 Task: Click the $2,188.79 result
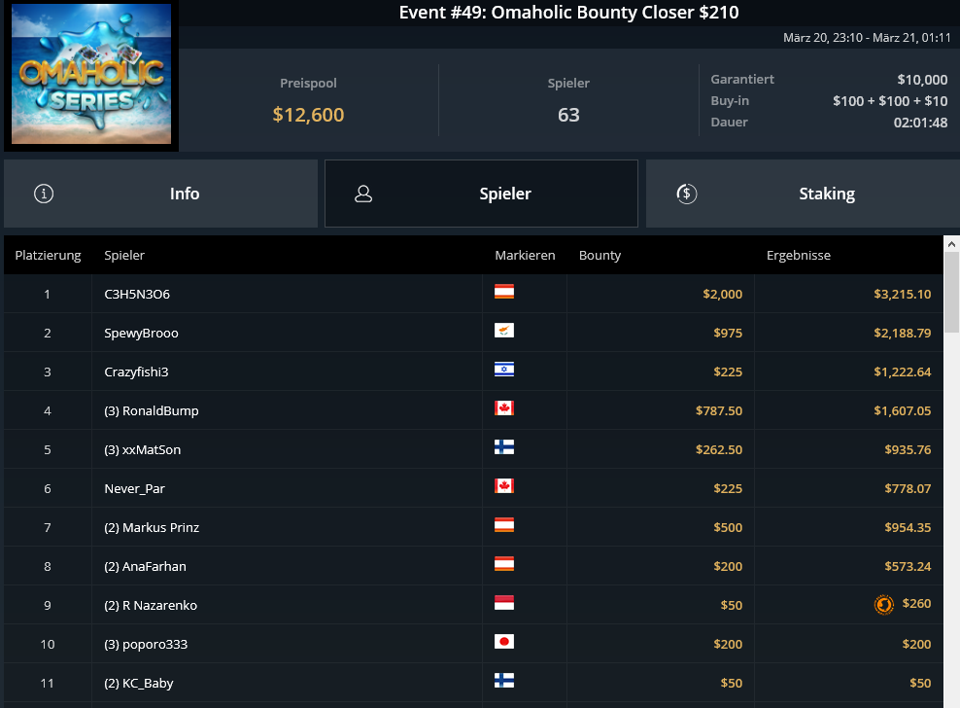tap(903, 334)
